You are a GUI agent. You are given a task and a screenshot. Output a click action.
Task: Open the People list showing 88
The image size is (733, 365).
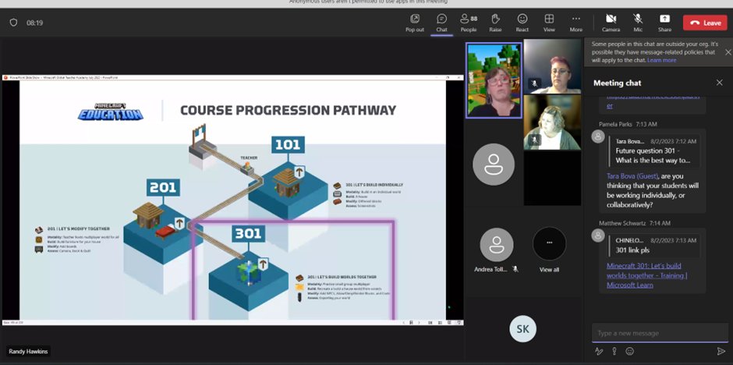[x=469, y=23]
